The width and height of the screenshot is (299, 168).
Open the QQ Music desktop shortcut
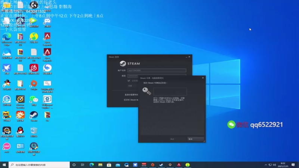(34, 38)
